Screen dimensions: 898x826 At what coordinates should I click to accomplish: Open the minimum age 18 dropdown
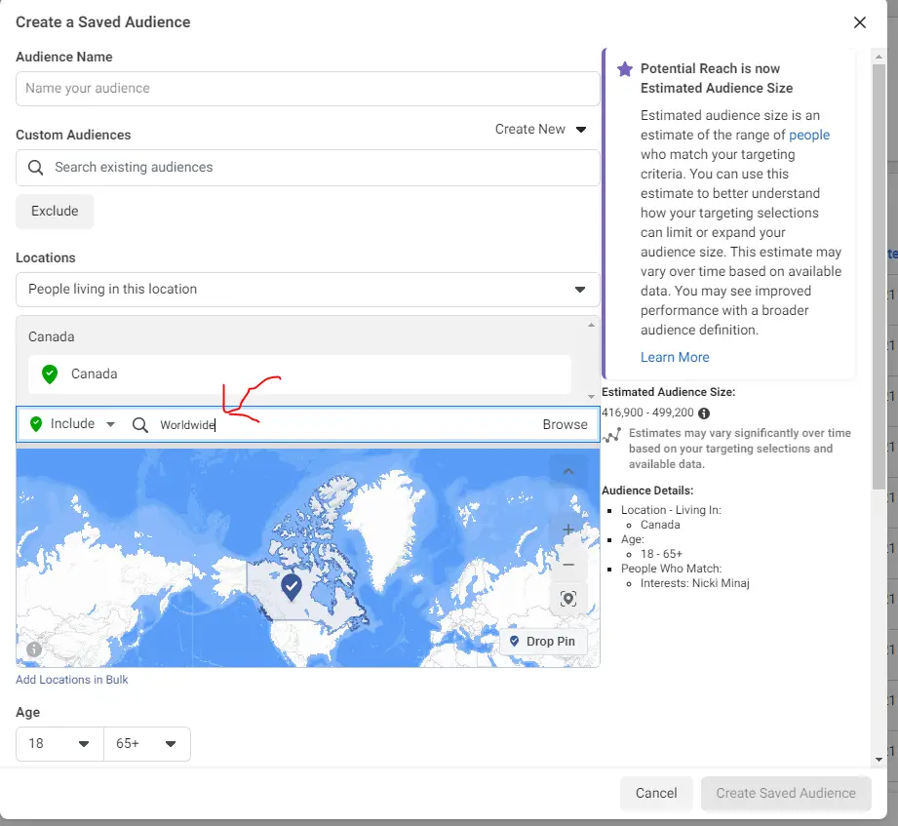[59, 743]
